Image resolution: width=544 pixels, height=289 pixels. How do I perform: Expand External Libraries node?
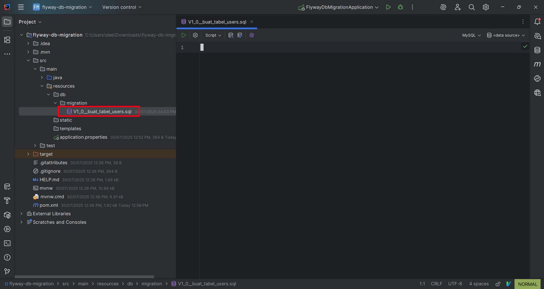pos(22,214)
